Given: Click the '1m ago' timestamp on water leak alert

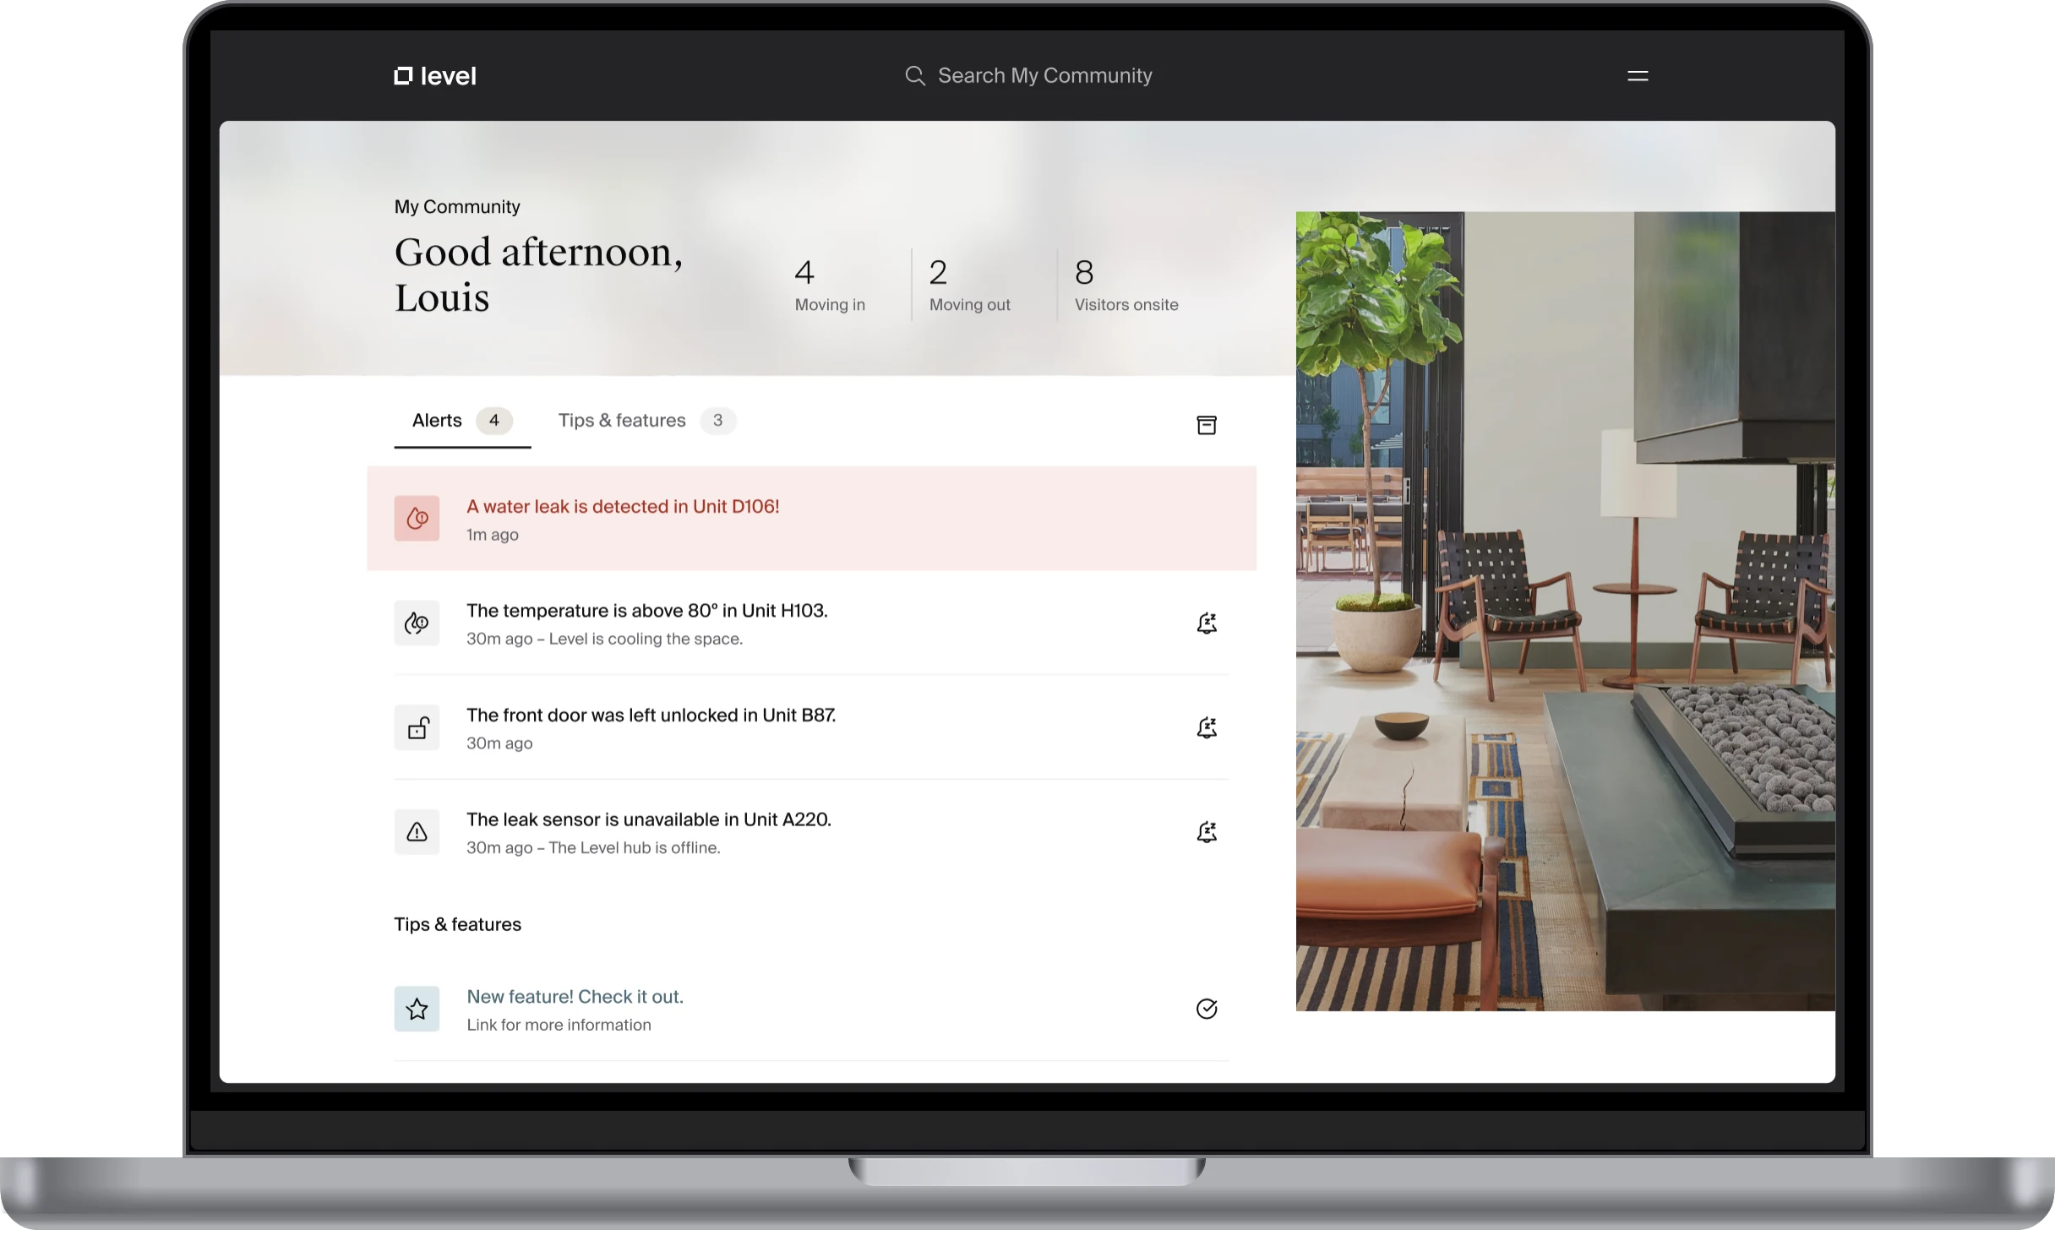Looking at the screenshot, I should (493, 535).
